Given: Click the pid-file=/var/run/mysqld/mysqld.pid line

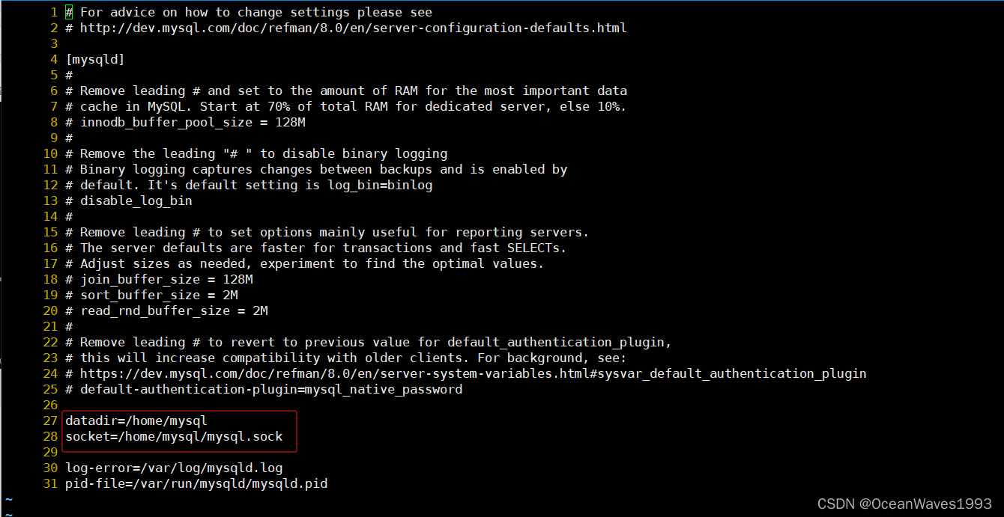Looking at the screenshot, I should [196, 483].
